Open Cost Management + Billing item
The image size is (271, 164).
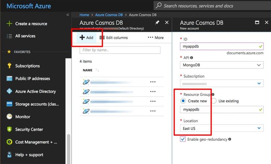click(x=36, y=142)
